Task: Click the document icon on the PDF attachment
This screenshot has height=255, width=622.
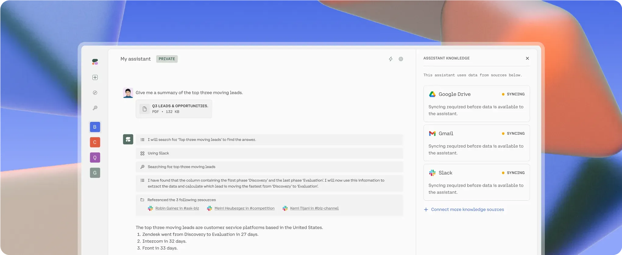Action: click(145, 109)
